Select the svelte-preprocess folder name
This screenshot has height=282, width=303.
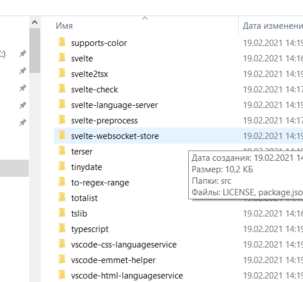pos(104,121)
